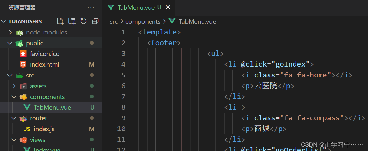Click the M git status badge on index.html
Screen dimensions: 368x151
pyautogui.click(x=92, y=64)
